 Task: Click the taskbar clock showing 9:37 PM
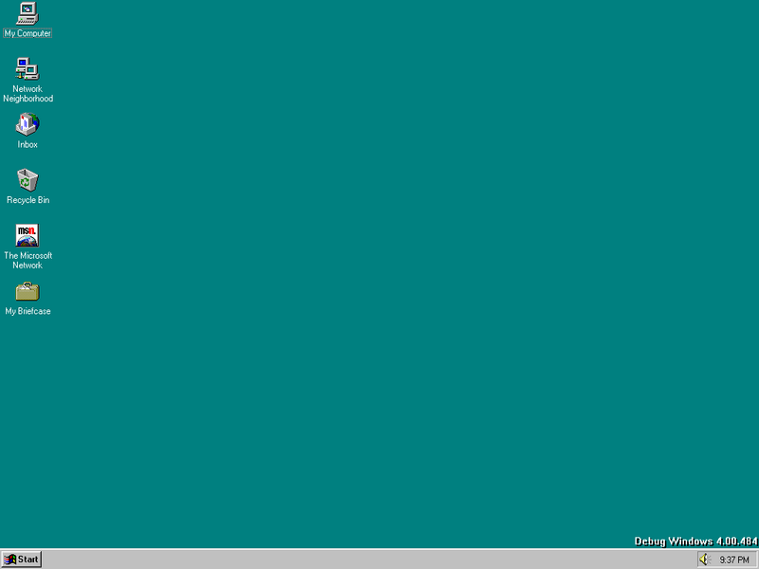tap(731, 559)
